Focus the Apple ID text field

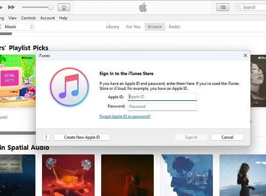click(162, 97)
